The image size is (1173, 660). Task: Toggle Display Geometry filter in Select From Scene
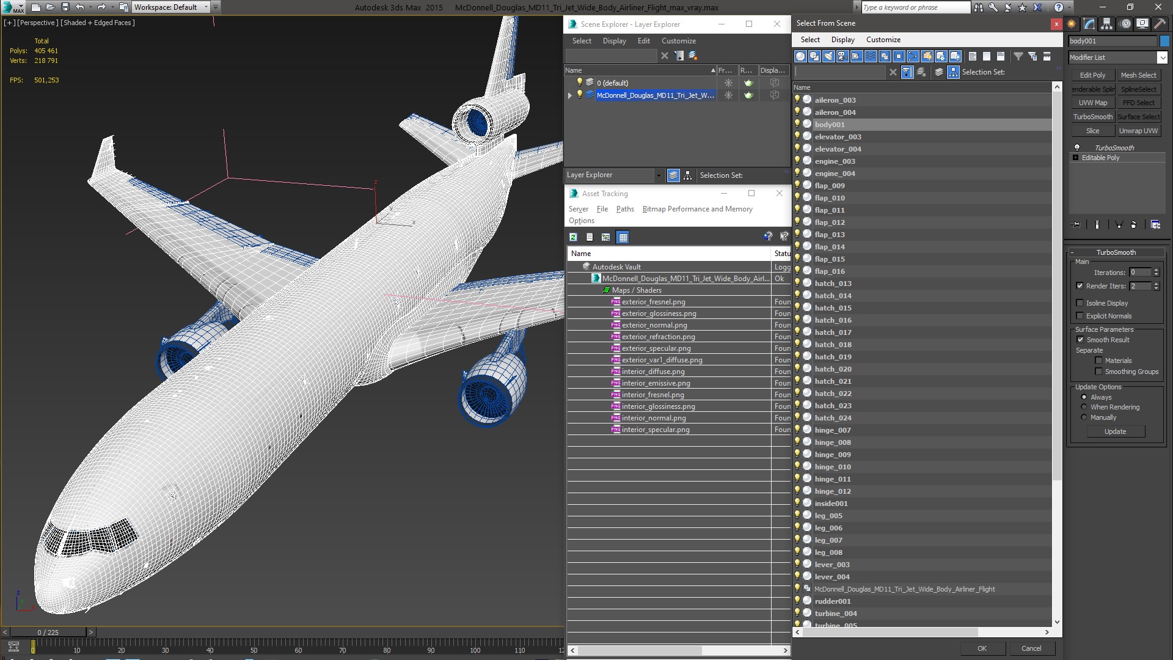click(800, 56)
